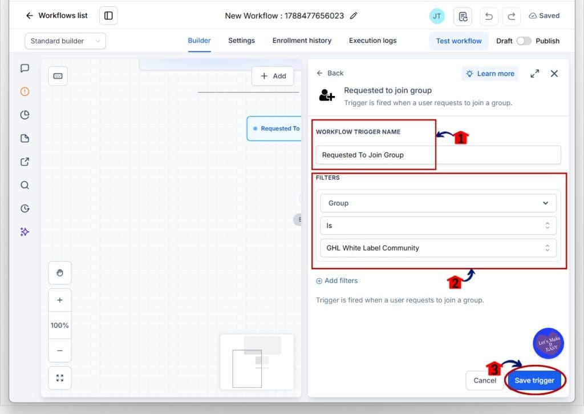Screen dimensions: 584x414
Task: Open the Standard builder dropdown
Action: click(x=65, y=41)
